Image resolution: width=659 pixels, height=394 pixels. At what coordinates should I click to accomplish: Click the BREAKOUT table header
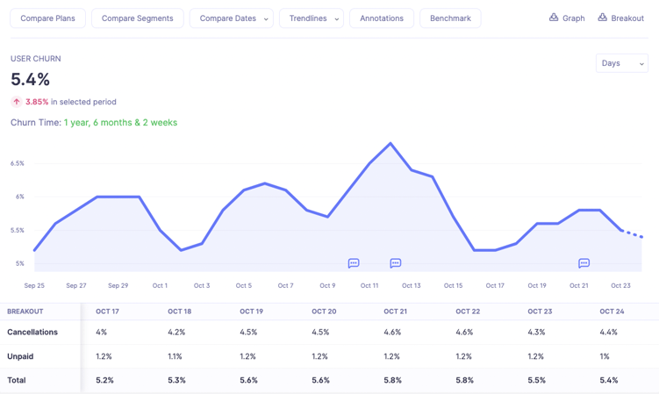click(x=25, y=312)
